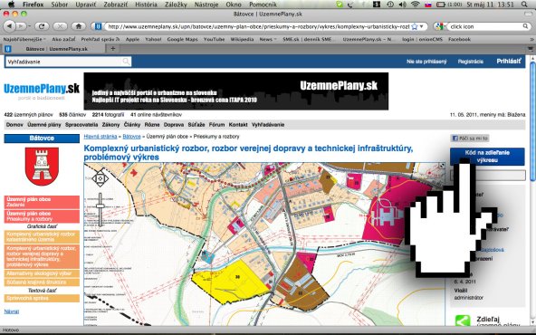
Task: Reload the page with the refresh icon
Action: [42, 26]
